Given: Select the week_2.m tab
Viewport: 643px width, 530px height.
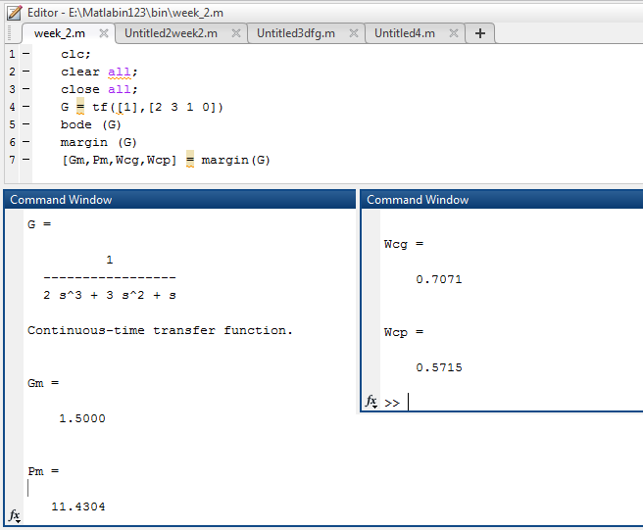Looking at the screenshot, I should [x=59, y=33].
